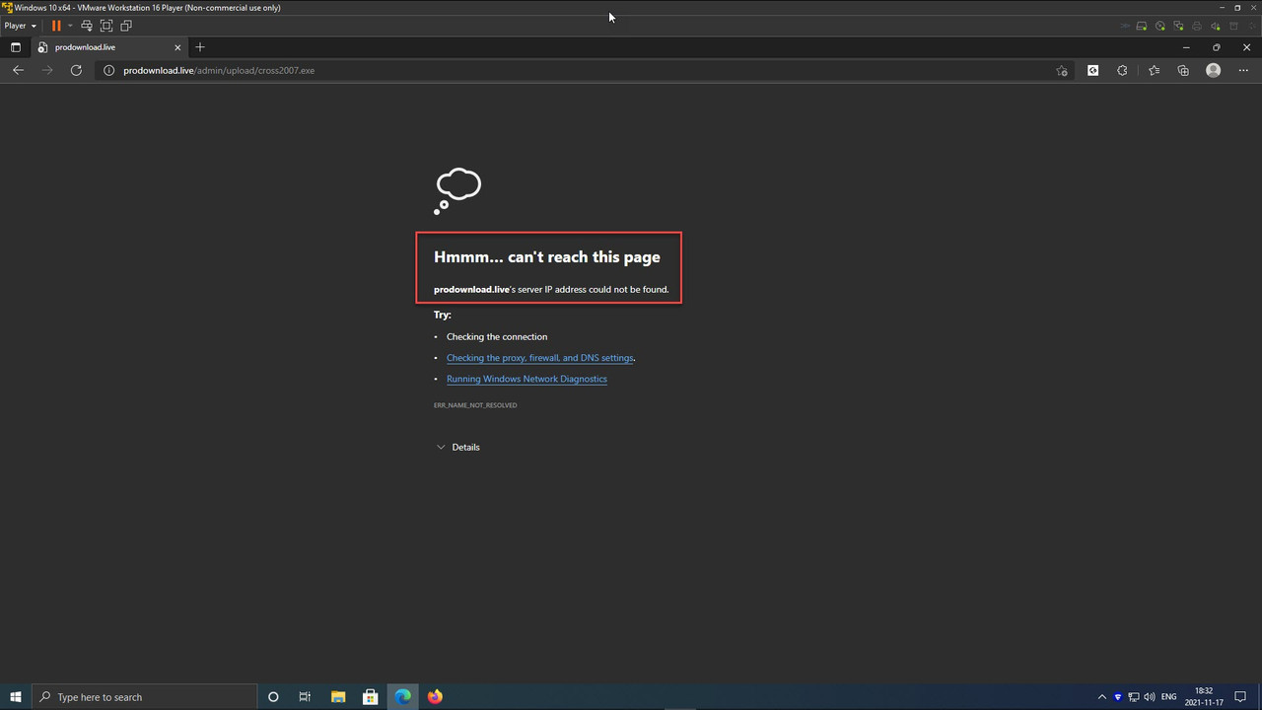Screen dimensions: 1262x710
Task: Select the prodownload.live browser tab
Action: point(108,47)
